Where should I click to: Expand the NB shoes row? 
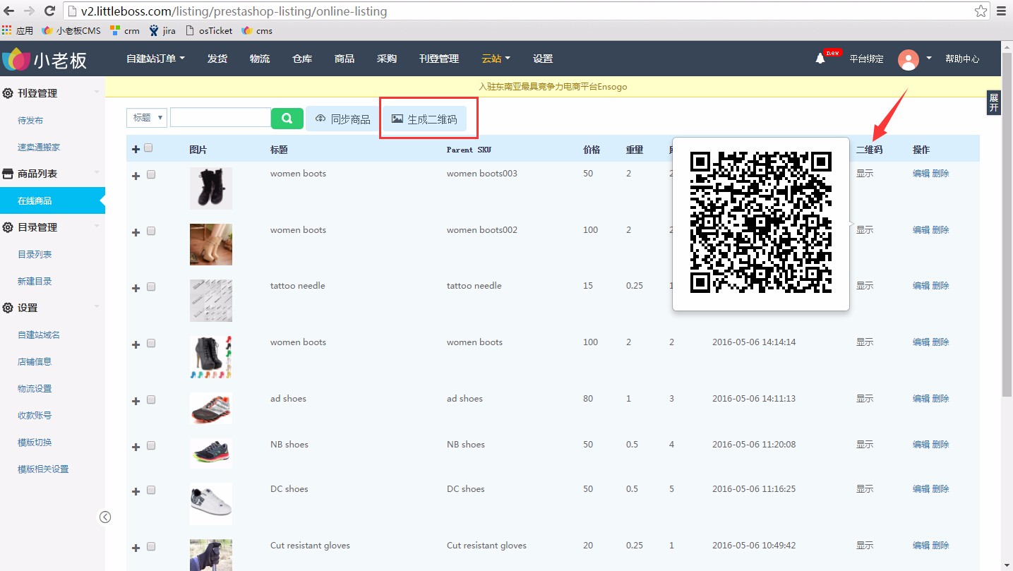tap(136, 447)
